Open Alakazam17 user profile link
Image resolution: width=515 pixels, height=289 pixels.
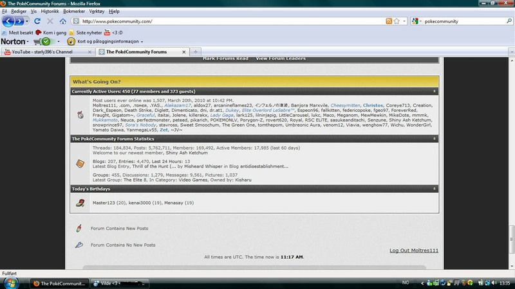point(178,105)
